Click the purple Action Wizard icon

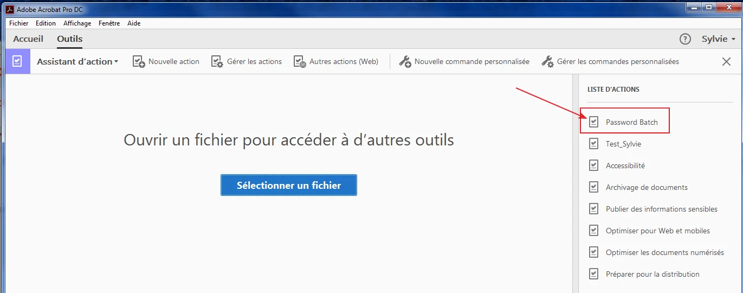pos(17,61)
